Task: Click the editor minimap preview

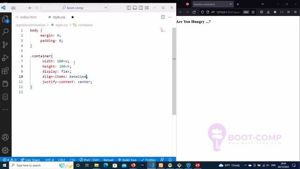Action: [x=163, y=30]
